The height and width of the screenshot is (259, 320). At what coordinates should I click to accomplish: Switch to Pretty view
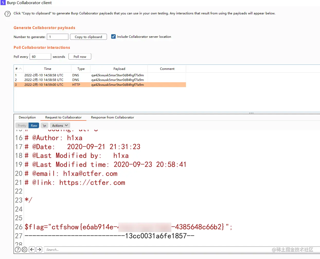22,125
